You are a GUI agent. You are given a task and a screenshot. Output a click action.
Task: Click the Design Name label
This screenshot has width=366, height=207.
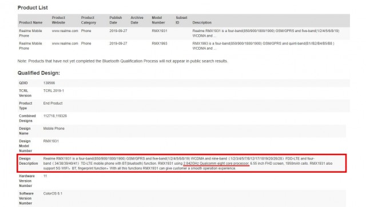(25, 131)
